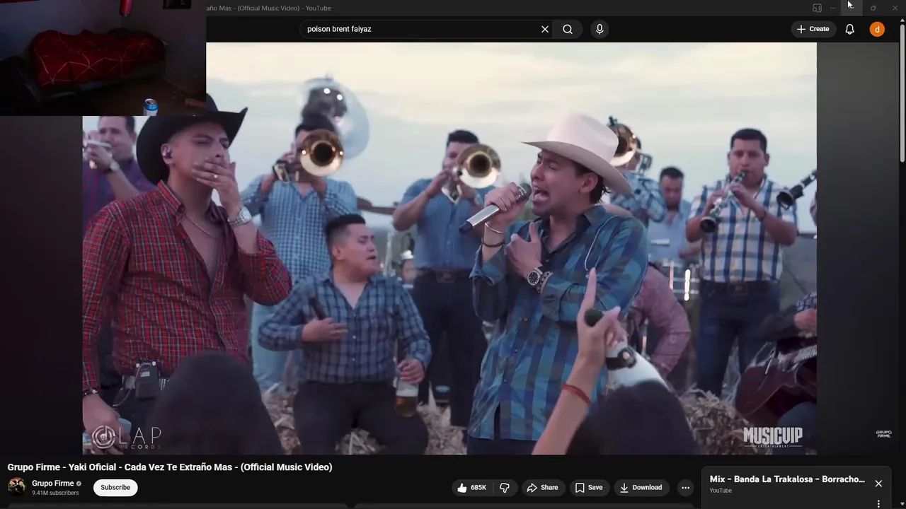The height and width of the screenshot is (509, 906).
Task: Open the three-dot more actions menu beside Download
Action: (x=685, y=488)
